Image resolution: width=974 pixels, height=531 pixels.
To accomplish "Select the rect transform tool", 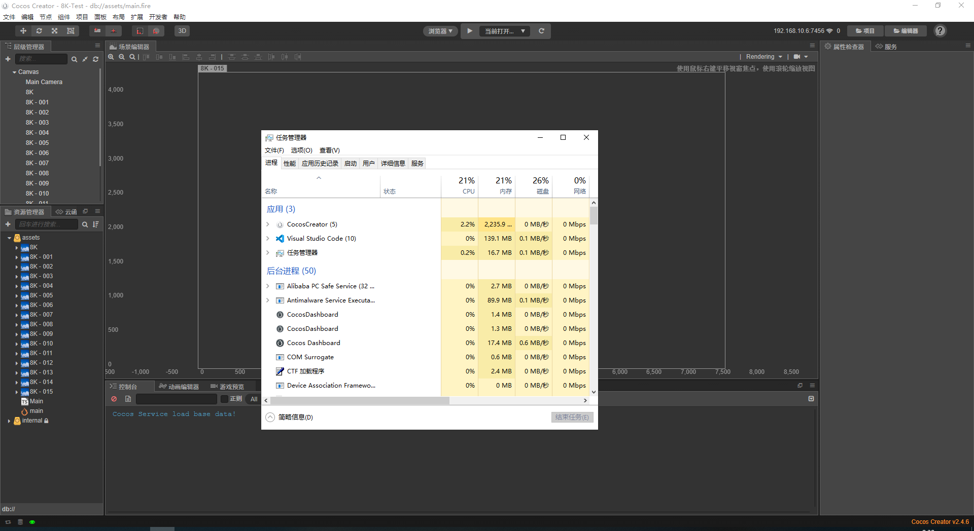I will pos(71,31).
